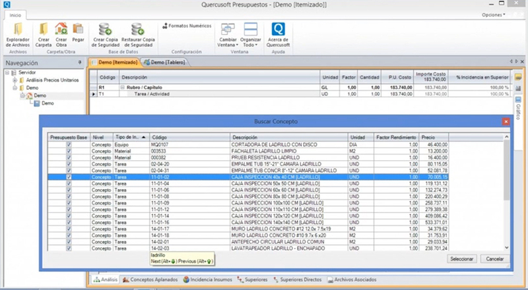
Task: Open the Opciones dropdown
Action: [493, 15]
